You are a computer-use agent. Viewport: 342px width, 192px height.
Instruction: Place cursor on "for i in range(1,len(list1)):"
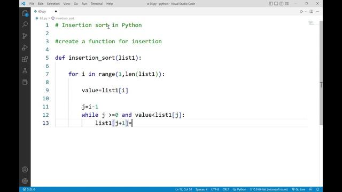coord(116,74)
